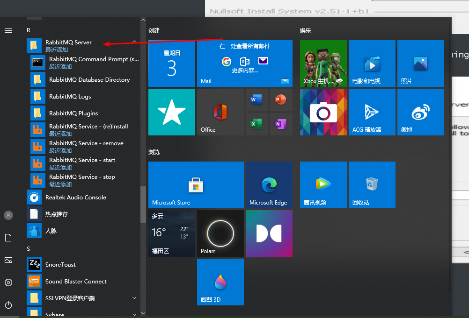
Task: Open the 画图 3D tile
Action: pos(220,282)
